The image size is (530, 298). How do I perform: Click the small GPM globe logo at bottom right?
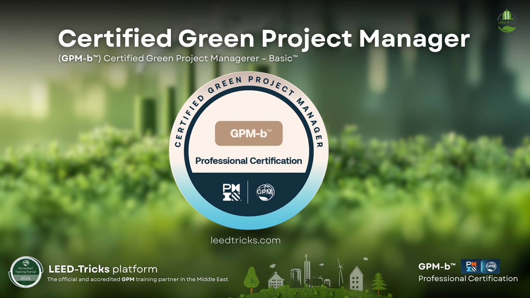[x=491, y=266]
